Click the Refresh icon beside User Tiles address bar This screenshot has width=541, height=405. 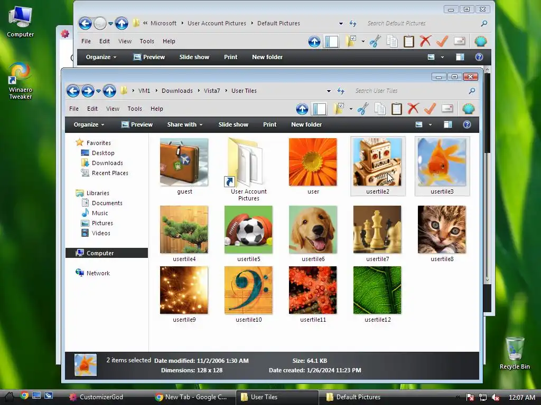pos(341,91)
